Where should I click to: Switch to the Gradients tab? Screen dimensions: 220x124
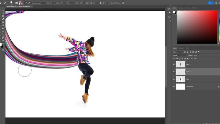click(x=188, y=8)
